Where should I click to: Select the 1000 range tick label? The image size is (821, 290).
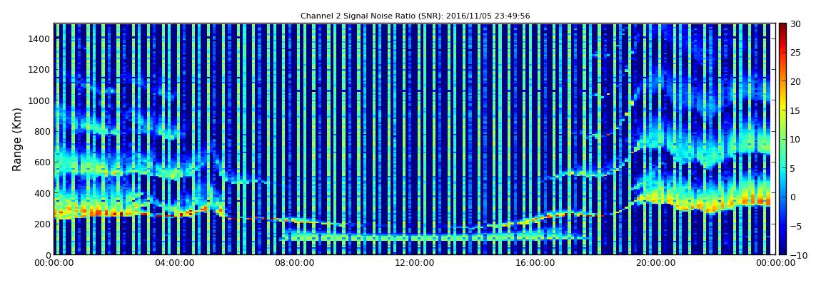pos(40,100)
